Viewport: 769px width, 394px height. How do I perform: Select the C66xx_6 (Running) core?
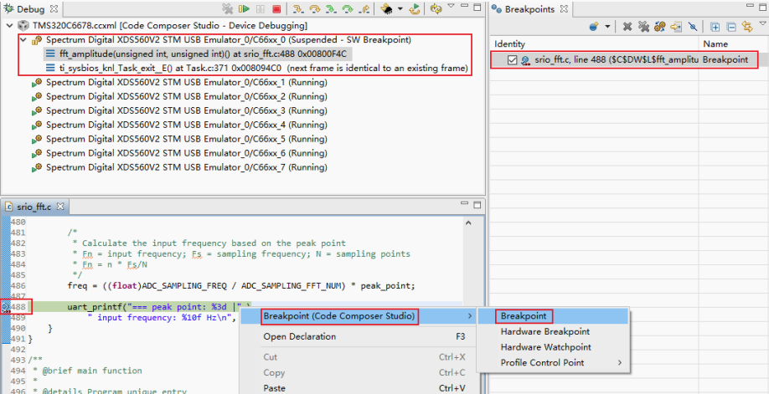click(179, 153)
